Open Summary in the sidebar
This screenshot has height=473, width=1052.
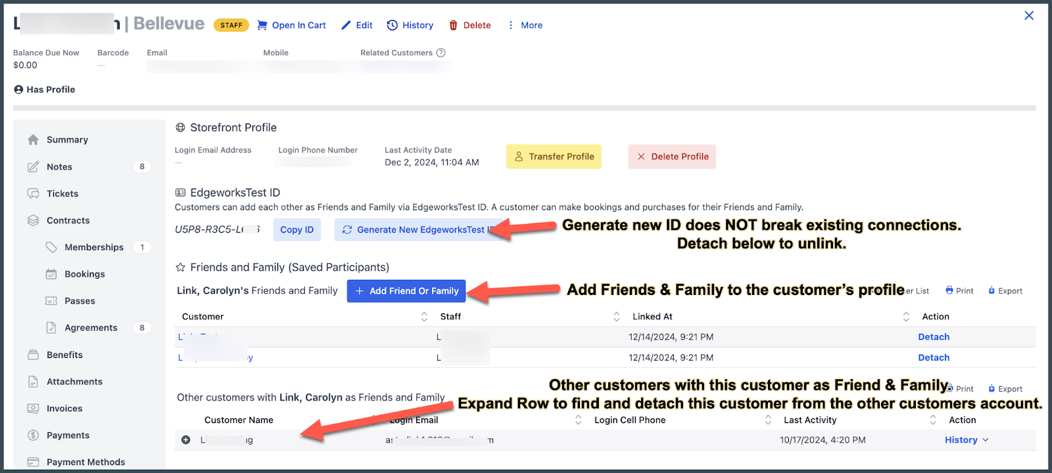(67, 140)
